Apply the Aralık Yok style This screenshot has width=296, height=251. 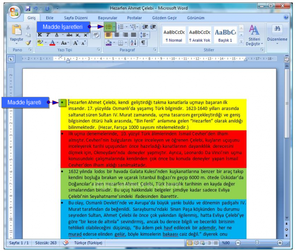(x=200, y=35)
